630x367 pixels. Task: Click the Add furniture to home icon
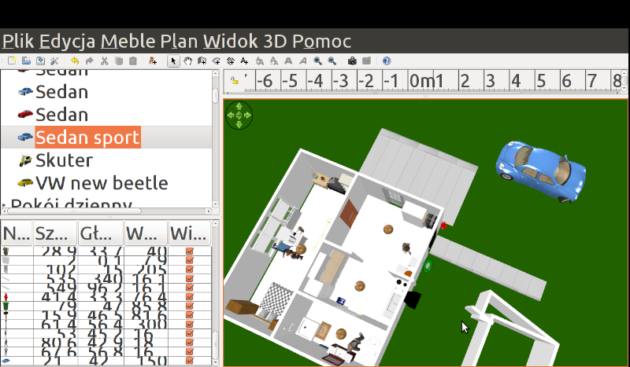coord(153,61)
